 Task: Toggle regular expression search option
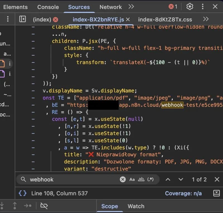[151, 180]
